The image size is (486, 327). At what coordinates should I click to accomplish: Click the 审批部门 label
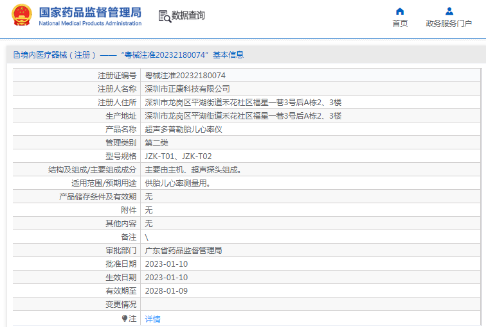click(121, 250)
